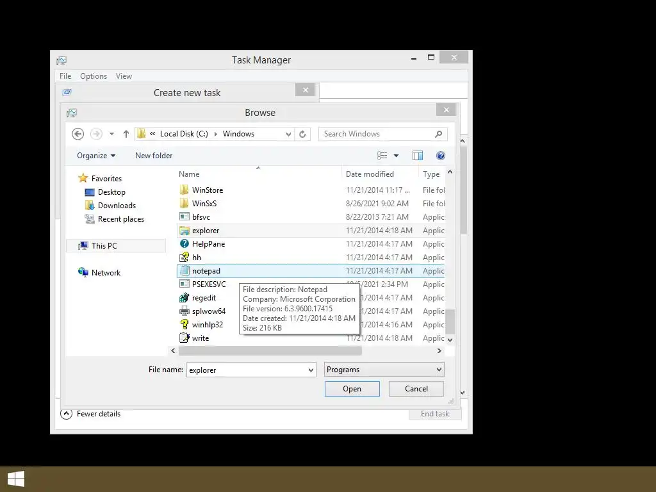
Task: Open the Programs file type dropdown
Action: point(384,370)
